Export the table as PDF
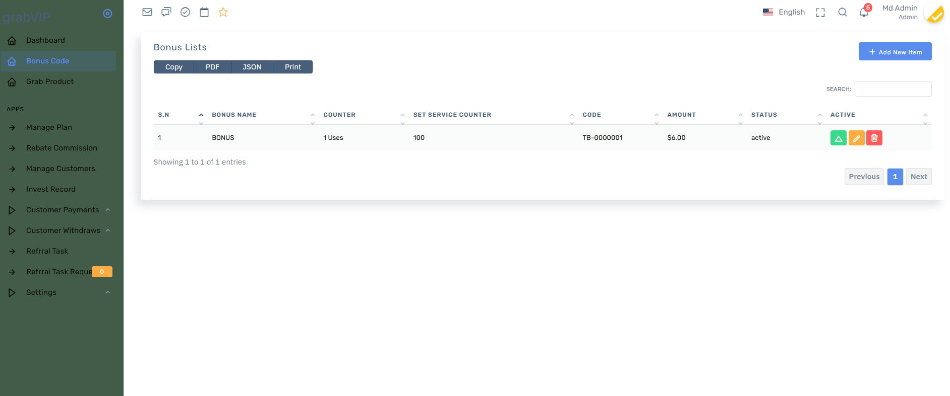The image size is (950, 396). (212, 67)
